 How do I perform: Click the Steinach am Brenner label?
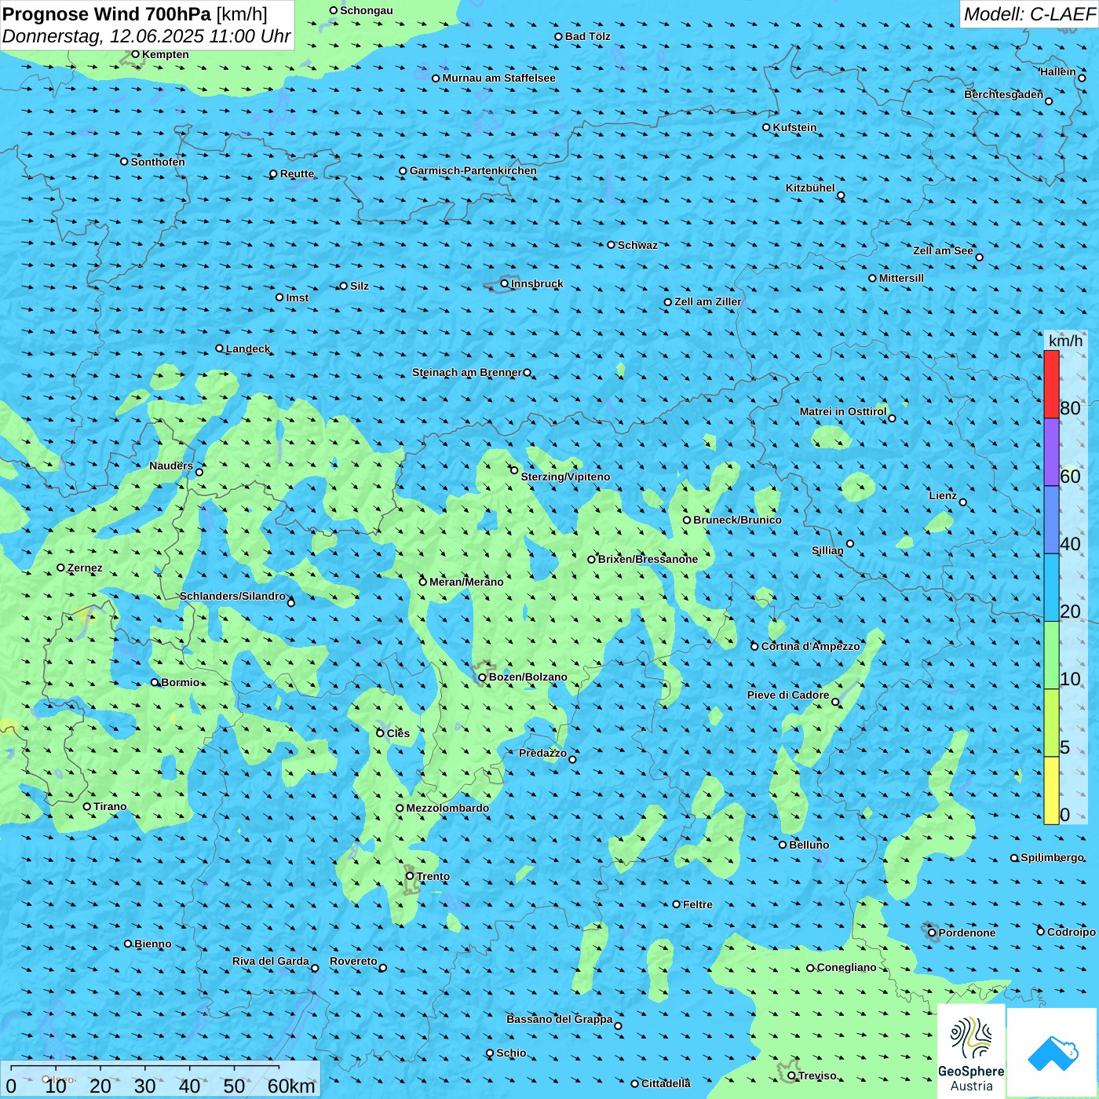tap(467, 372)
